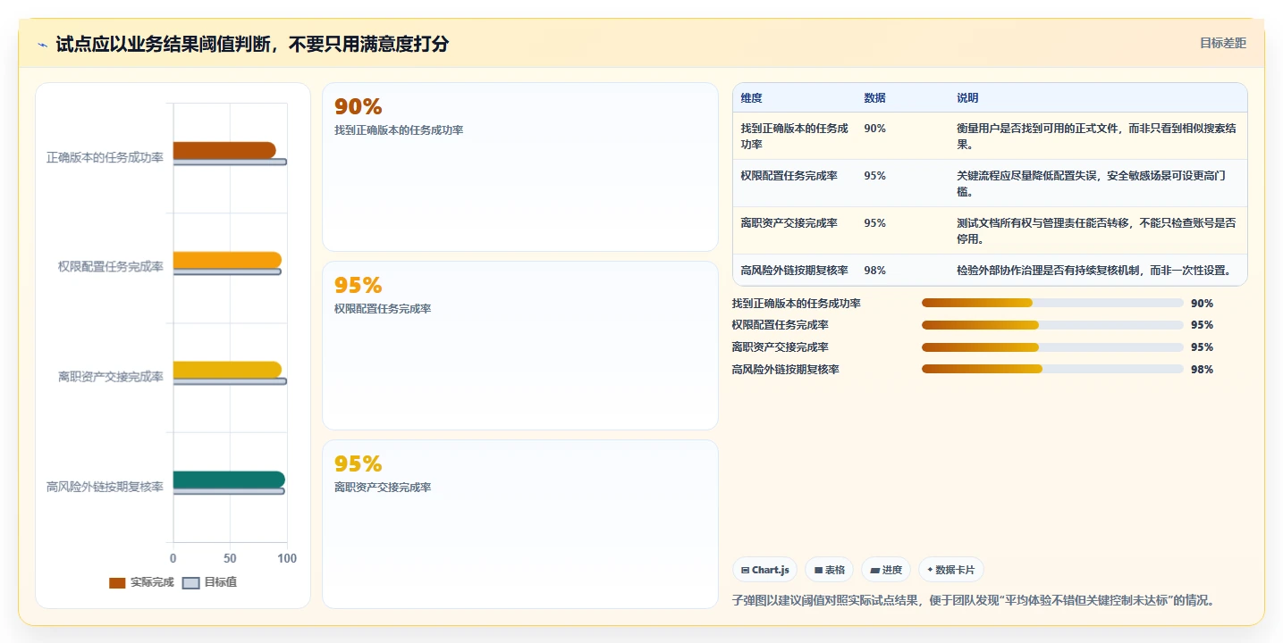Click the grey target bar under 高风险外链按期复核率
This screenshot has width=1283, height=643.
pyautogui.click(x=229, y=491)
